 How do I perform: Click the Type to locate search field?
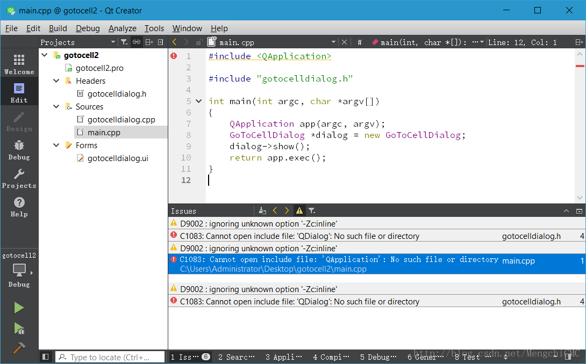click(x=110, y=357)
